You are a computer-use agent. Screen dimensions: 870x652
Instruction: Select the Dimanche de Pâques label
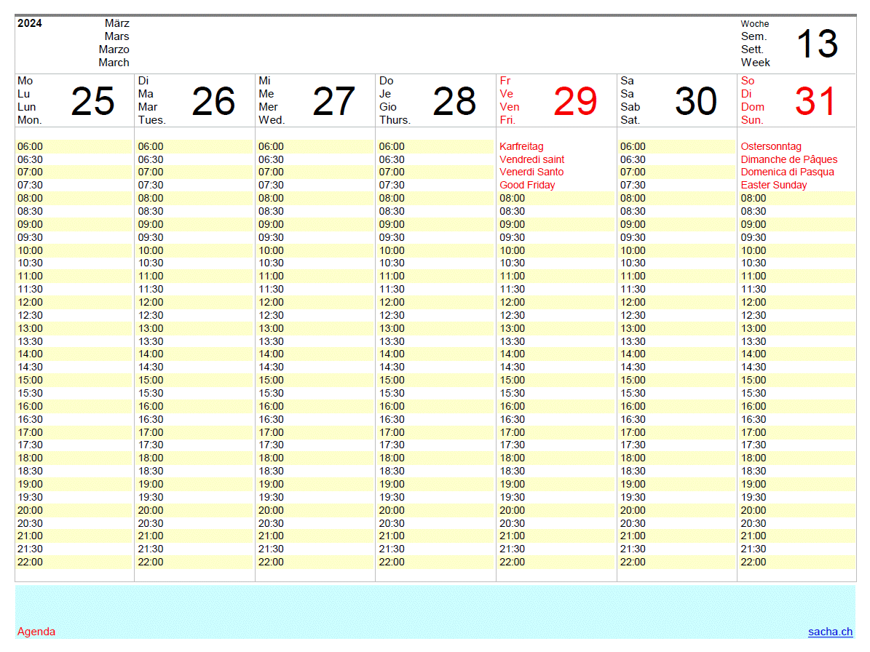[x=788, y=159]
